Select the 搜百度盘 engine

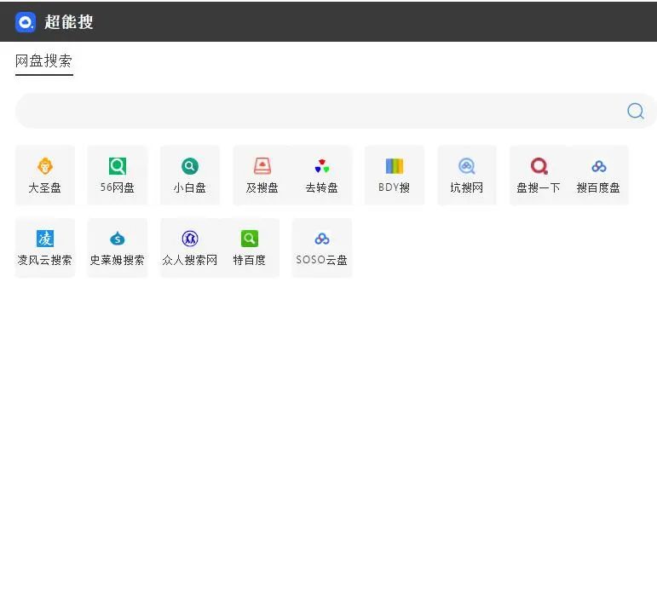click(598, 175)
